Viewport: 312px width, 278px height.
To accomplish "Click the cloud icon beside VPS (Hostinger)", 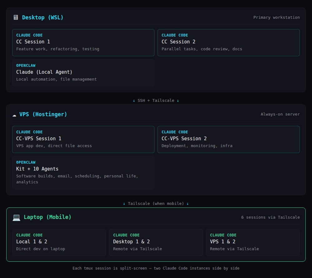I will 14,114.
